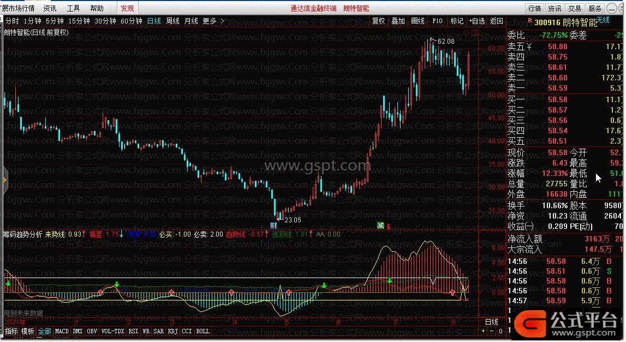Switch indicator to DMI
Screen dimensions: 626x342
[78, 331]
